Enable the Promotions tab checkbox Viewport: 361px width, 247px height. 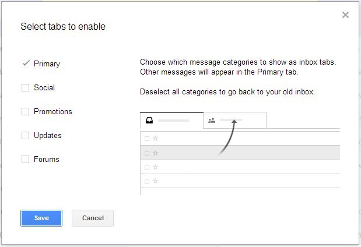[x=25, y=111]
